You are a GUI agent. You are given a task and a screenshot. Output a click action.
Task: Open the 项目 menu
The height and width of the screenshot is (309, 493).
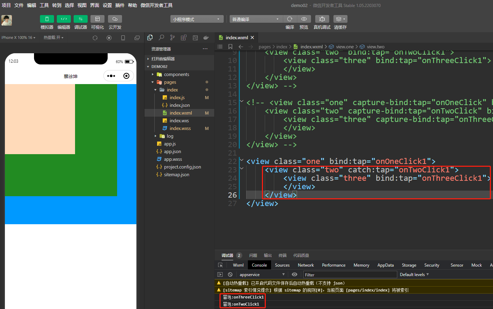[6, 5]
